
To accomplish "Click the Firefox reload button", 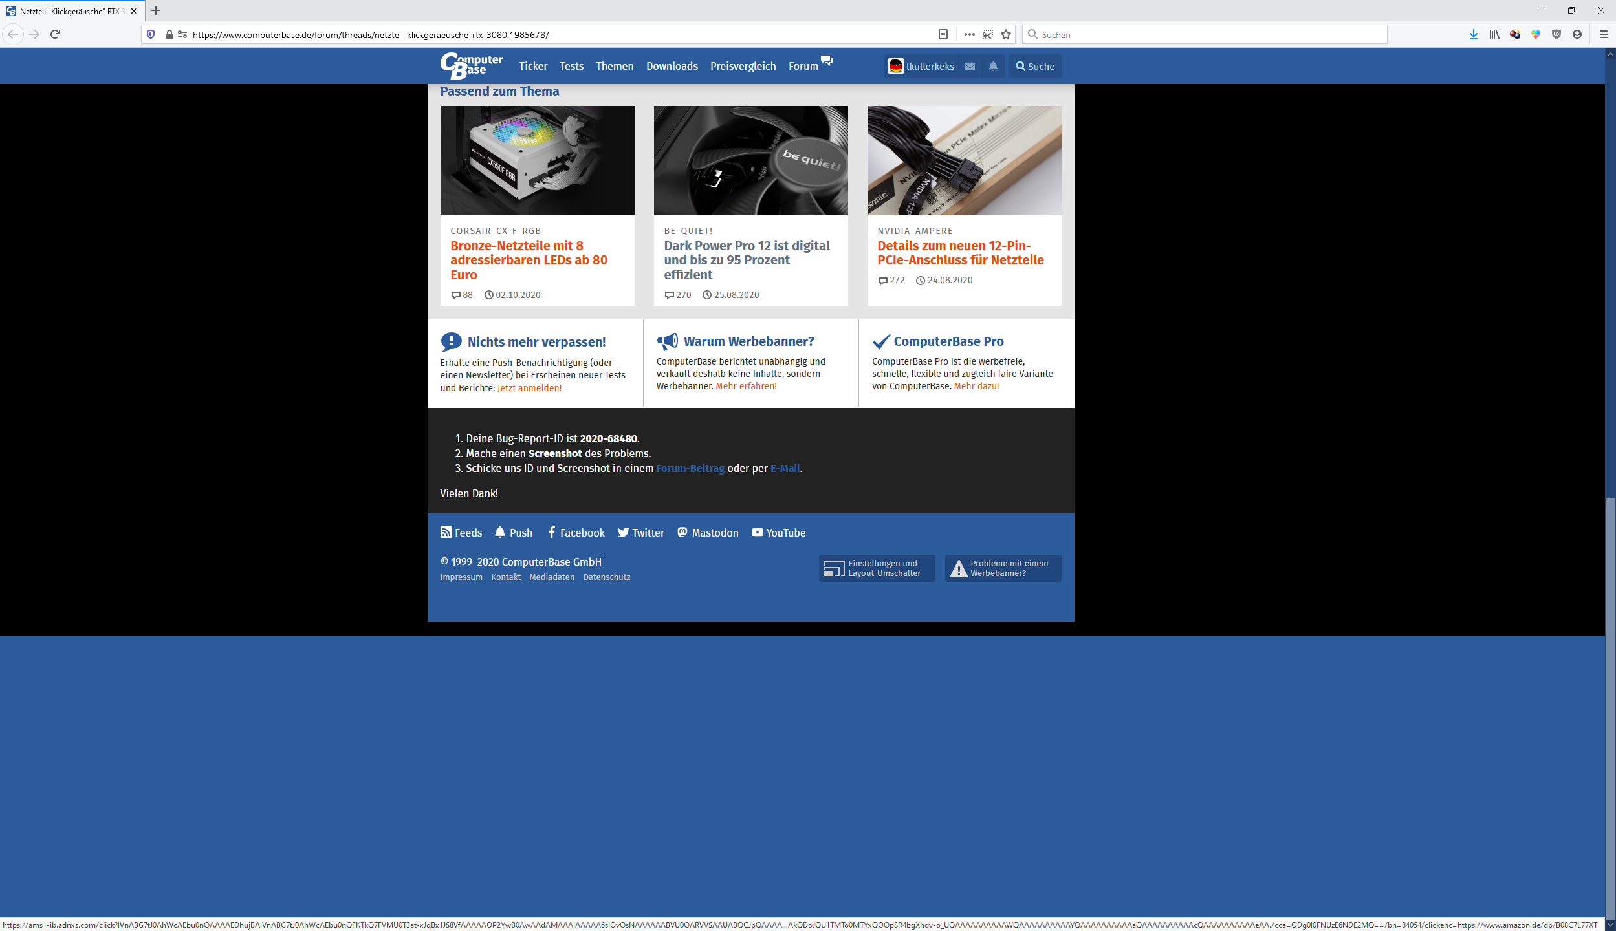I will tap(56, 34).
